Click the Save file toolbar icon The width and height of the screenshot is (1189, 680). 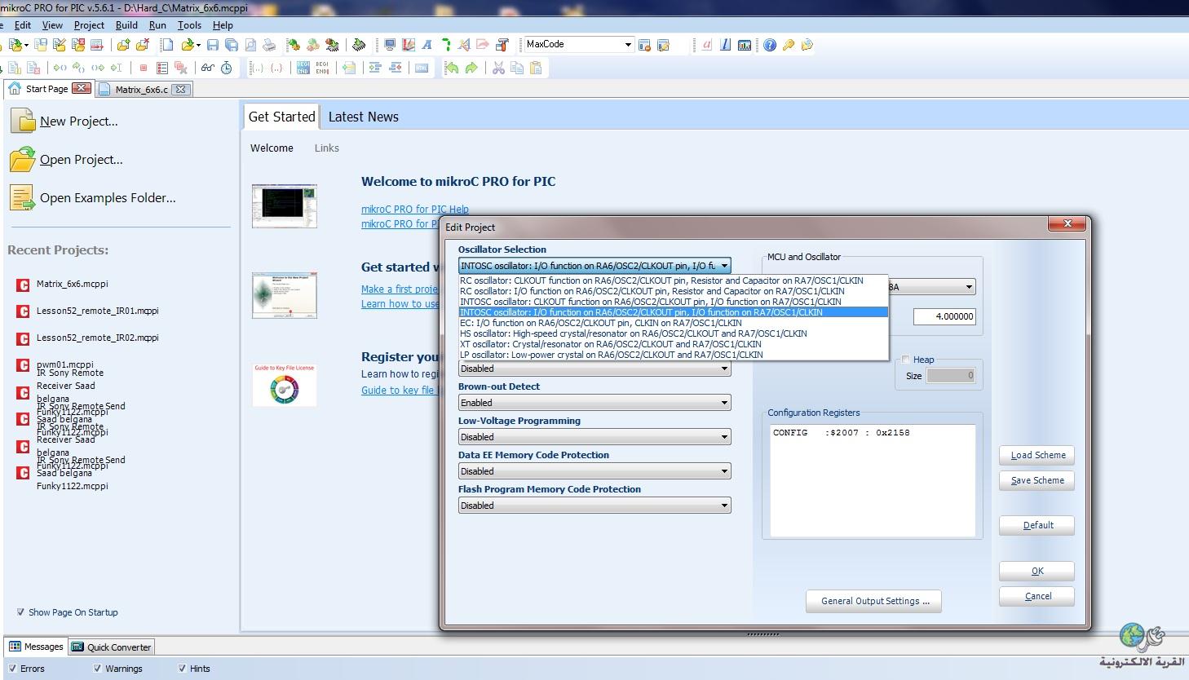tap(213, 45)
